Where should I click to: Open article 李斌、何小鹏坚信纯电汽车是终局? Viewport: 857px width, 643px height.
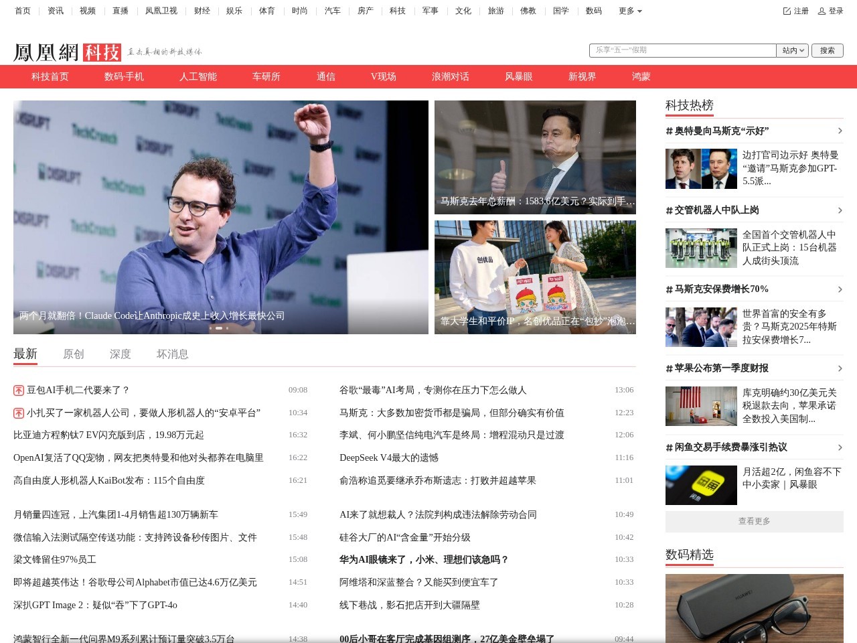click(452, 435)
